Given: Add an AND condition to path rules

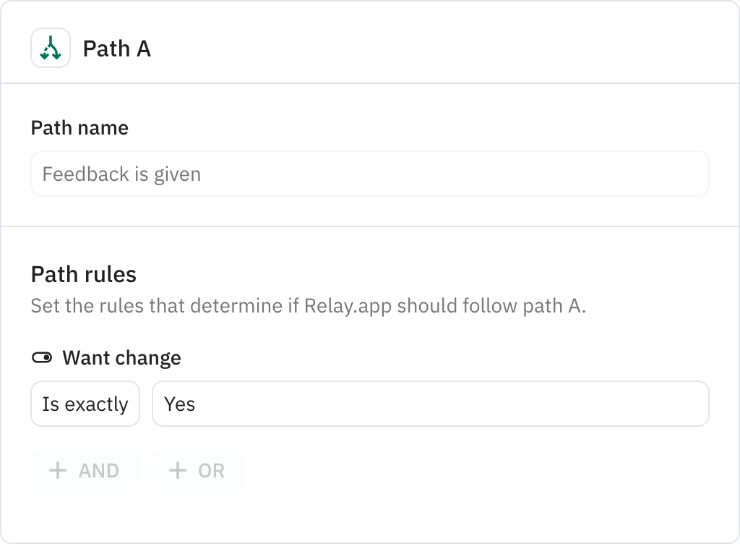Looking at the screenshot, I should pyautogui.click(x=84, y=470).
